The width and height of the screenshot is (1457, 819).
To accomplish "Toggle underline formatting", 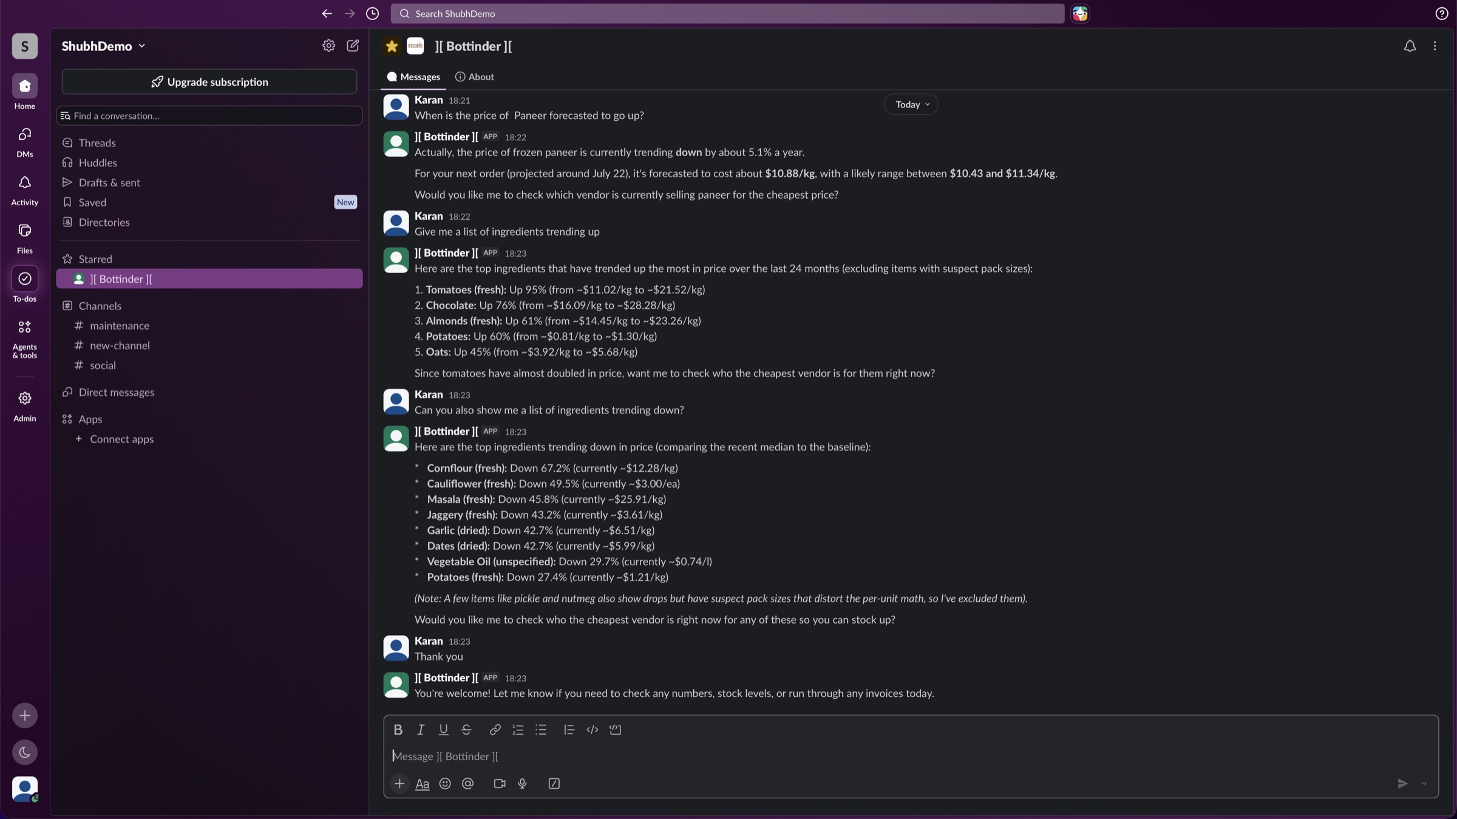I will click(444, 730).
